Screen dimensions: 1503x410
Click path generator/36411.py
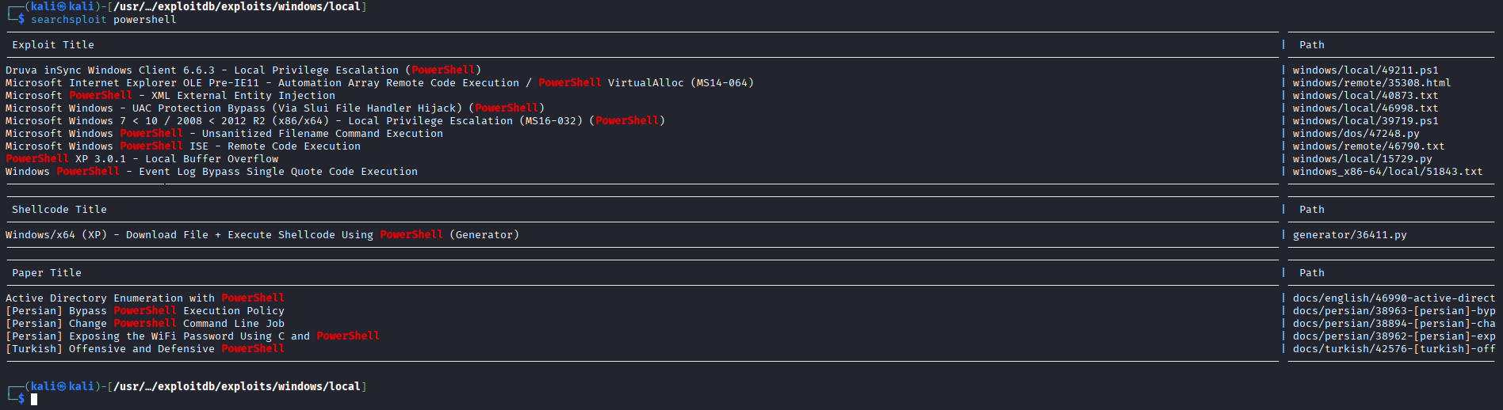[x=1349, y=235]
